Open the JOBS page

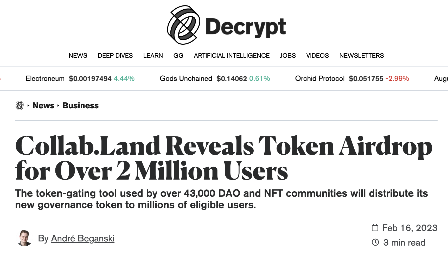tap(288, 55)
